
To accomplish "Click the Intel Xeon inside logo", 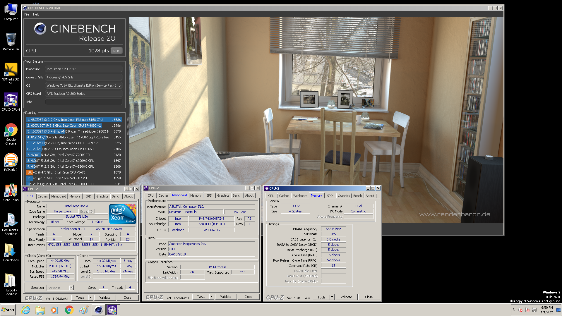I will coord(123,214).
